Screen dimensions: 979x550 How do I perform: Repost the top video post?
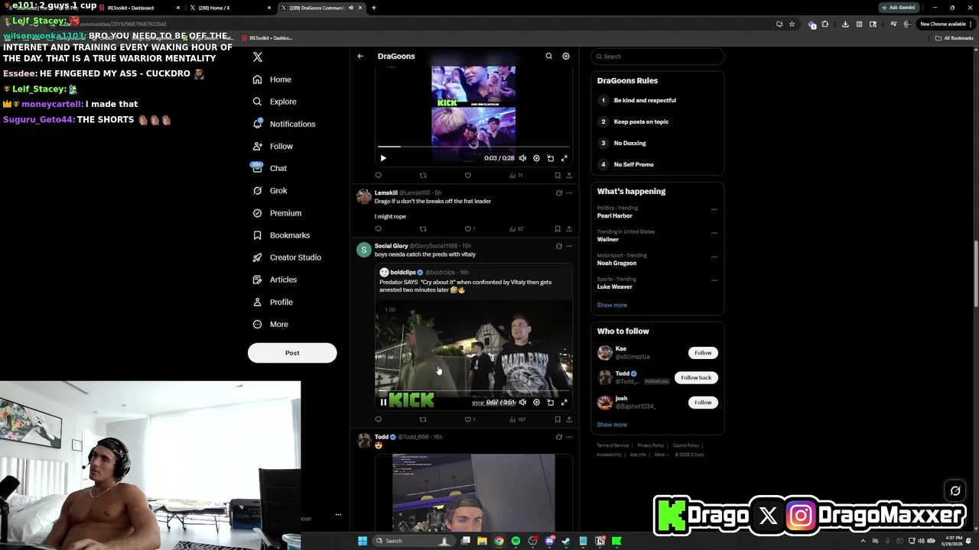(422, 176)
